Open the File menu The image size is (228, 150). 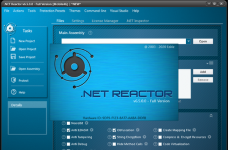pos(7,11)
